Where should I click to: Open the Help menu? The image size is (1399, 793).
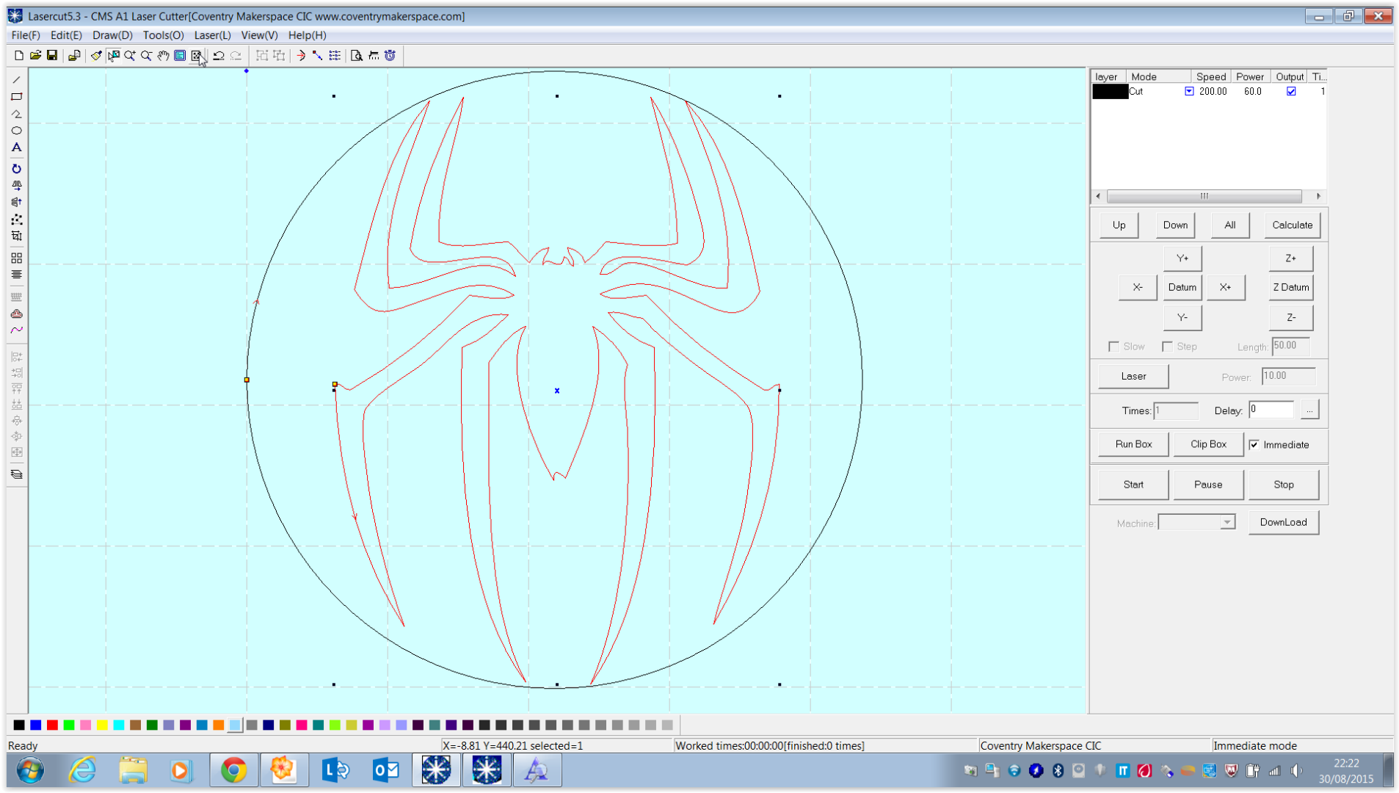[307, 35]
